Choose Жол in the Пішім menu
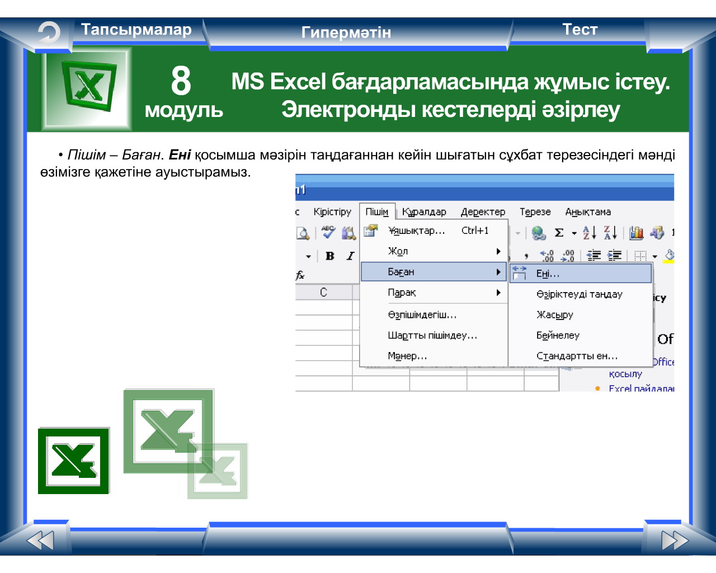 (434, 251)
